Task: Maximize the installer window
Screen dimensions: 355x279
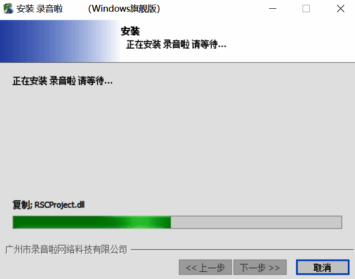Action: point(306,9)
